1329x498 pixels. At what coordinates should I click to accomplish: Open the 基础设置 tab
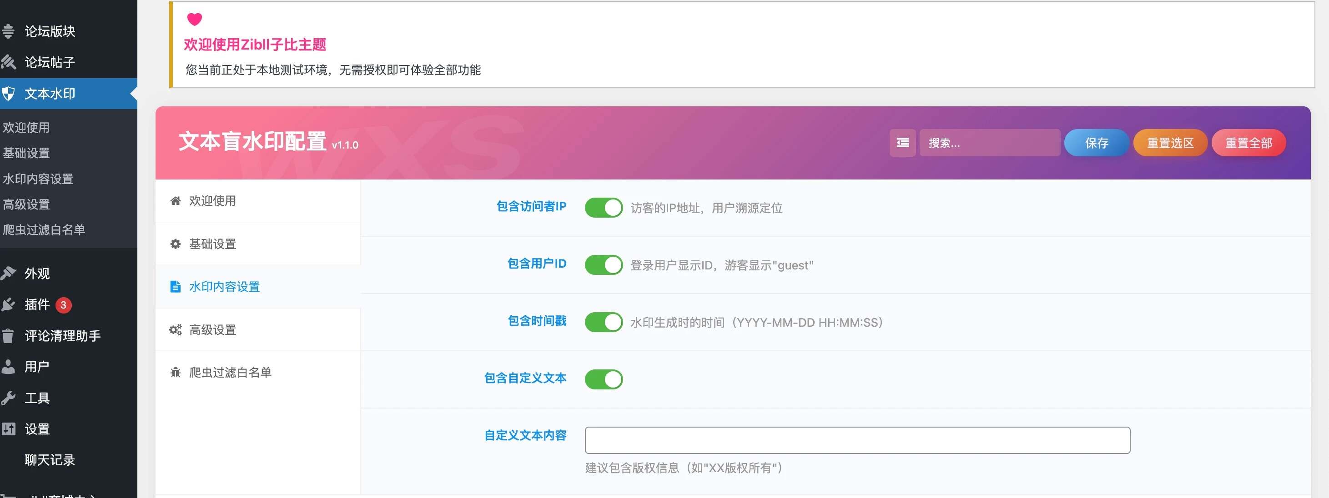pos(212,244)
